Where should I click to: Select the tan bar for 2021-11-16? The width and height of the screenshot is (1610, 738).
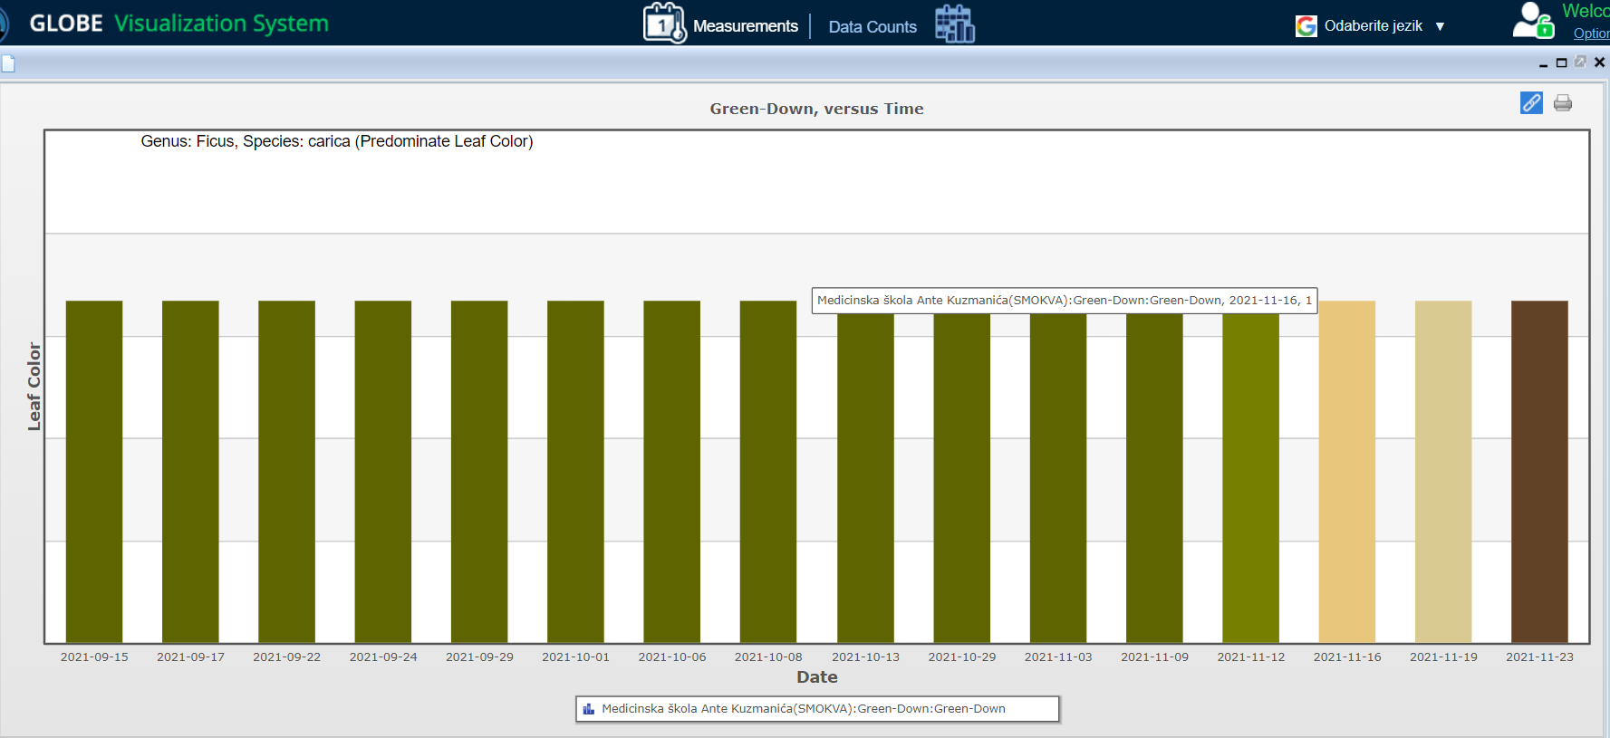click(1346, 471)
